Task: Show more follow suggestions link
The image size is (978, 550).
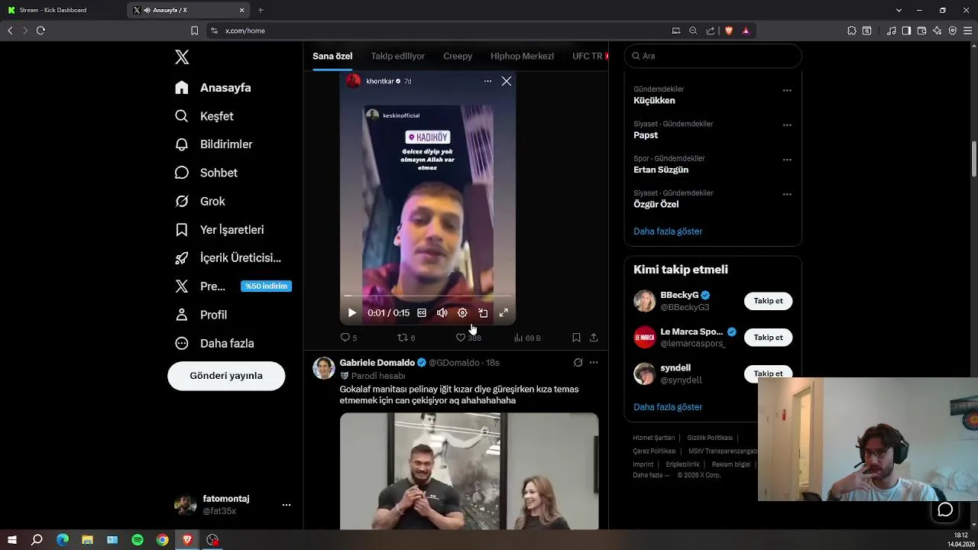Action: (668, 407)
